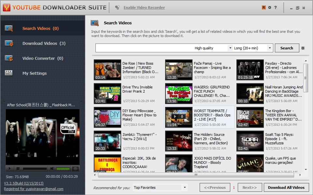Click the DIY Easy Pillowcase thumbnail
The height and width of the screenshot is (195, 313).
coord(107,117)
